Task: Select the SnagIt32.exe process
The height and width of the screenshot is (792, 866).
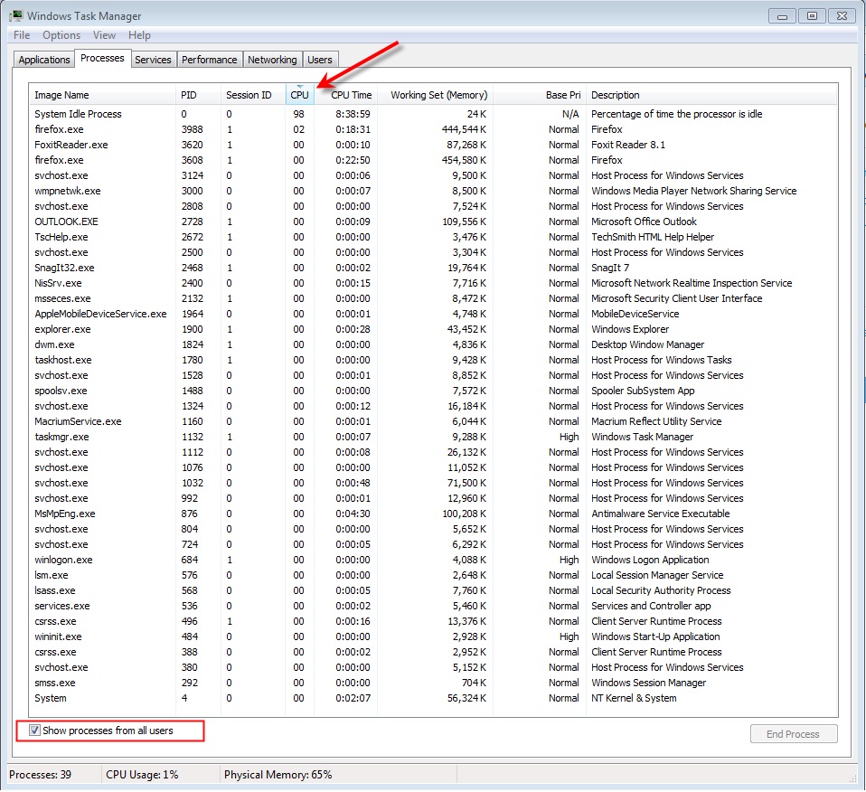Action: point(434,268)
